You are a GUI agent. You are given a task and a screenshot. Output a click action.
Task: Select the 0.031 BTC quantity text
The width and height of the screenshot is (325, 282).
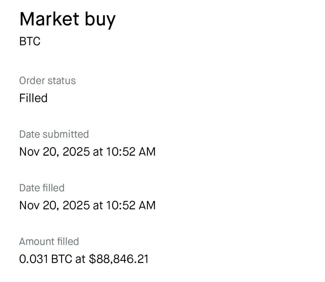click(45, 259)
